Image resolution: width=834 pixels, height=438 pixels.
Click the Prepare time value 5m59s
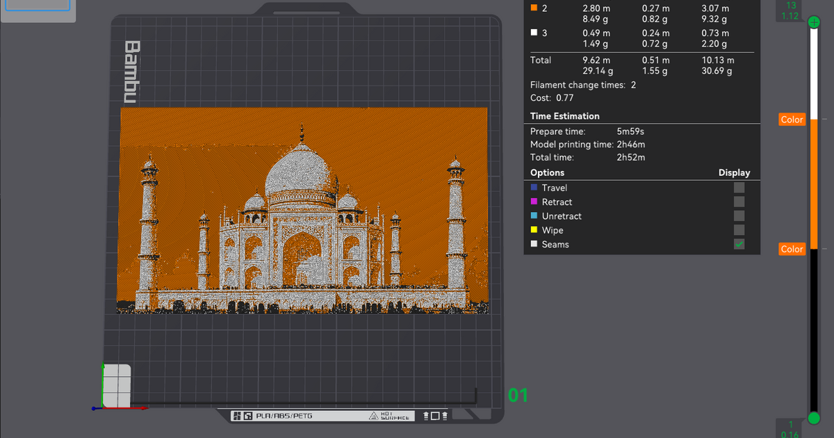click(x=631, y=131)
